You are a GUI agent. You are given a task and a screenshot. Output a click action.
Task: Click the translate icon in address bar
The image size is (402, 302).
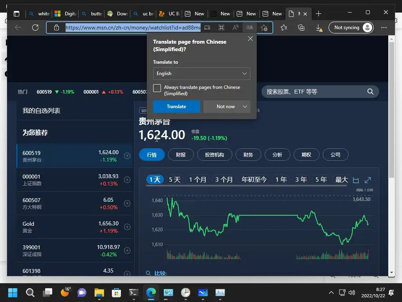250,28
